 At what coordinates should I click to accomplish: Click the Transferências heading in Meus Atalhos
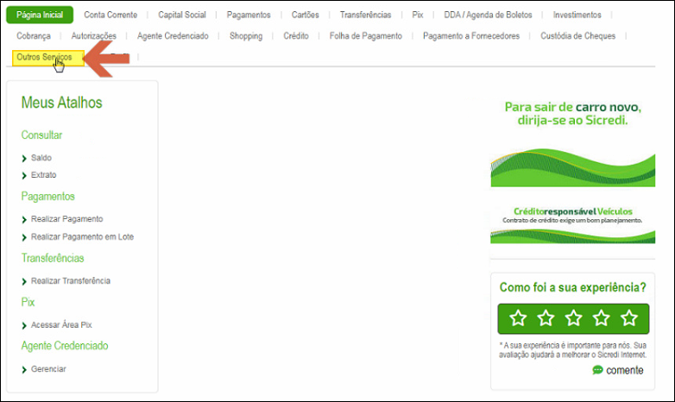(53, 258)
